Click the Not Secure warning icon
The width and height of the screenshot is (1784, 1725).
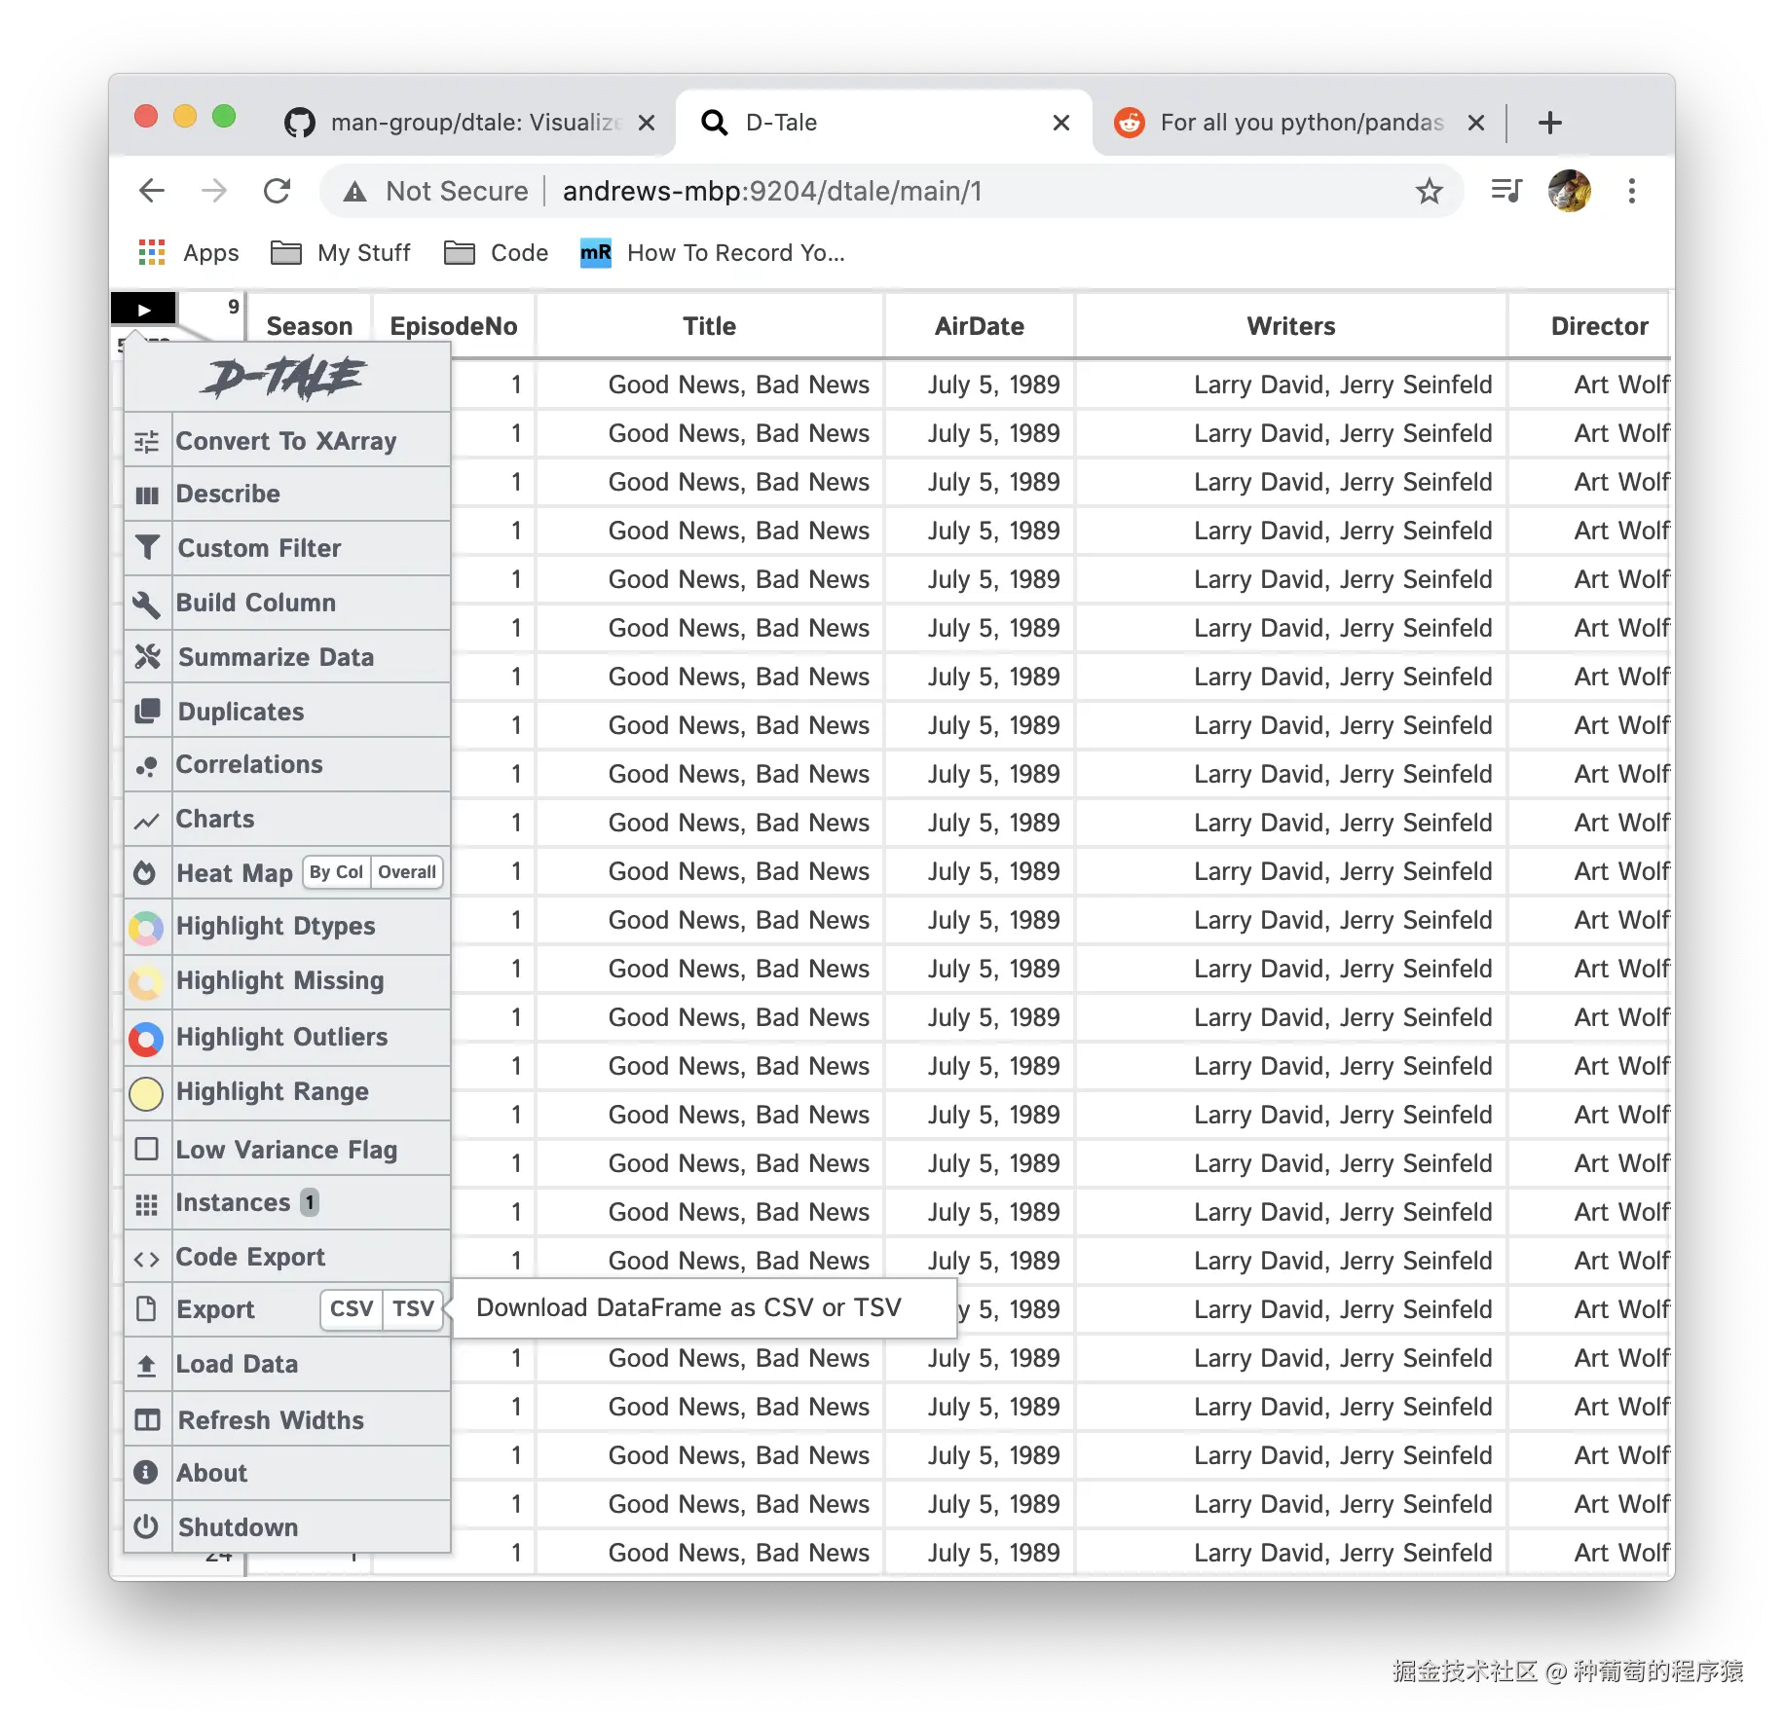pos(355,191)
